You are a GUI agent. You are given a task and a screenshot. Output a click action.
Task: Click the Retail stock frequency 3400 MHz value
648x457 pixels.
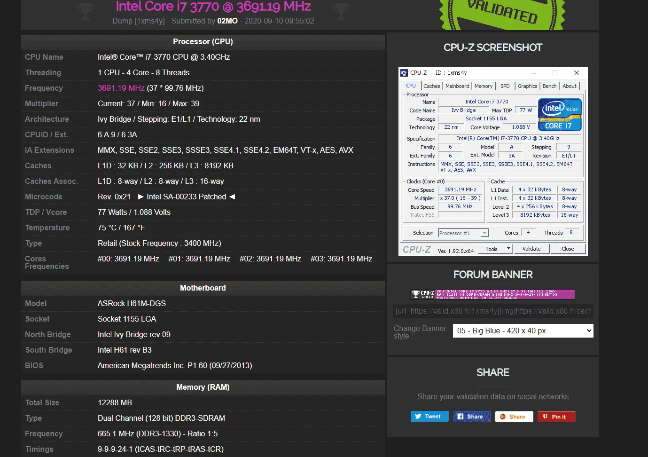point(159,243)
